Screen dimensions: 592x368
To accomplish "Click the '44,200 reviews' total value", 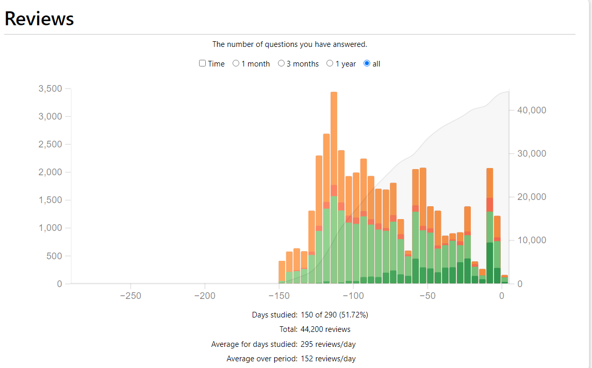I will click(x=325, y=329).
